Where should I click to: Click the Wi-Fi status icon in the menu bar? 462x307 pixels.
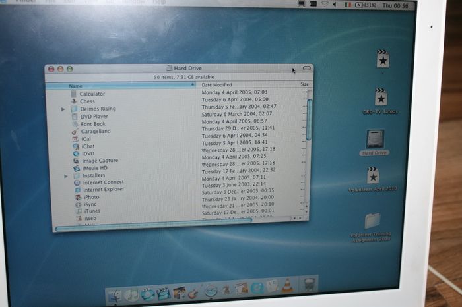pos(325,4)
